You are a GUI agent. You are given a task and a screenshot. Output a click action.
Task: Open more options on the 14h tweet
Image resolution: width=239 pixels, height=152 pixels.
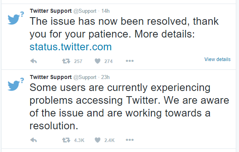pos(130,61)
